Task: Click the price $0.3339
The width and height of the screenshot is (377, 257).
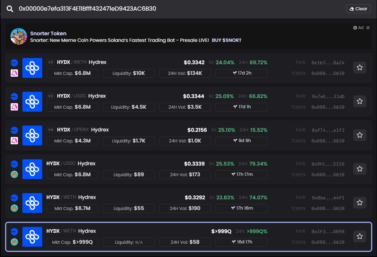Action: (x=194, y=164)
